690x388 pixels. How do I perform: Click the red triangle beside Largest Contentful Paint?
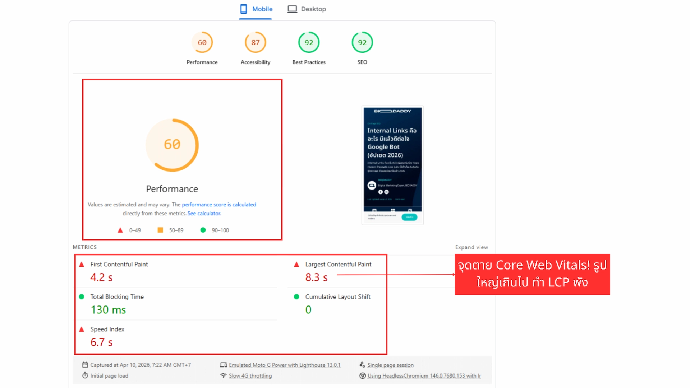296,265
